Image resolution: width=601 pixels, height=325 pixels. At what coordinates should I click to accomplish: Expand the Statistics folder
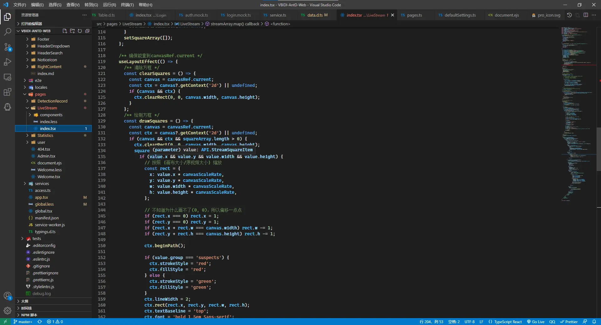(45, 135)
